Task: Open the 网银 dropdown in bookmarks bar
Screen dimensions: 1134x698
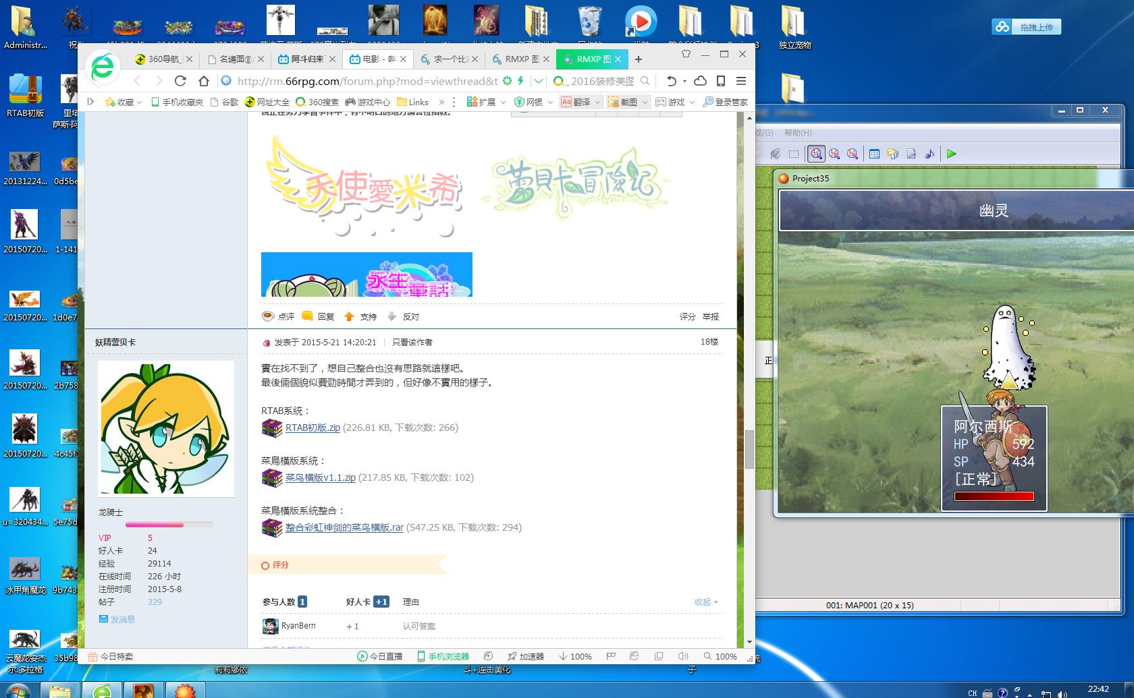Action: pos(551,103)
